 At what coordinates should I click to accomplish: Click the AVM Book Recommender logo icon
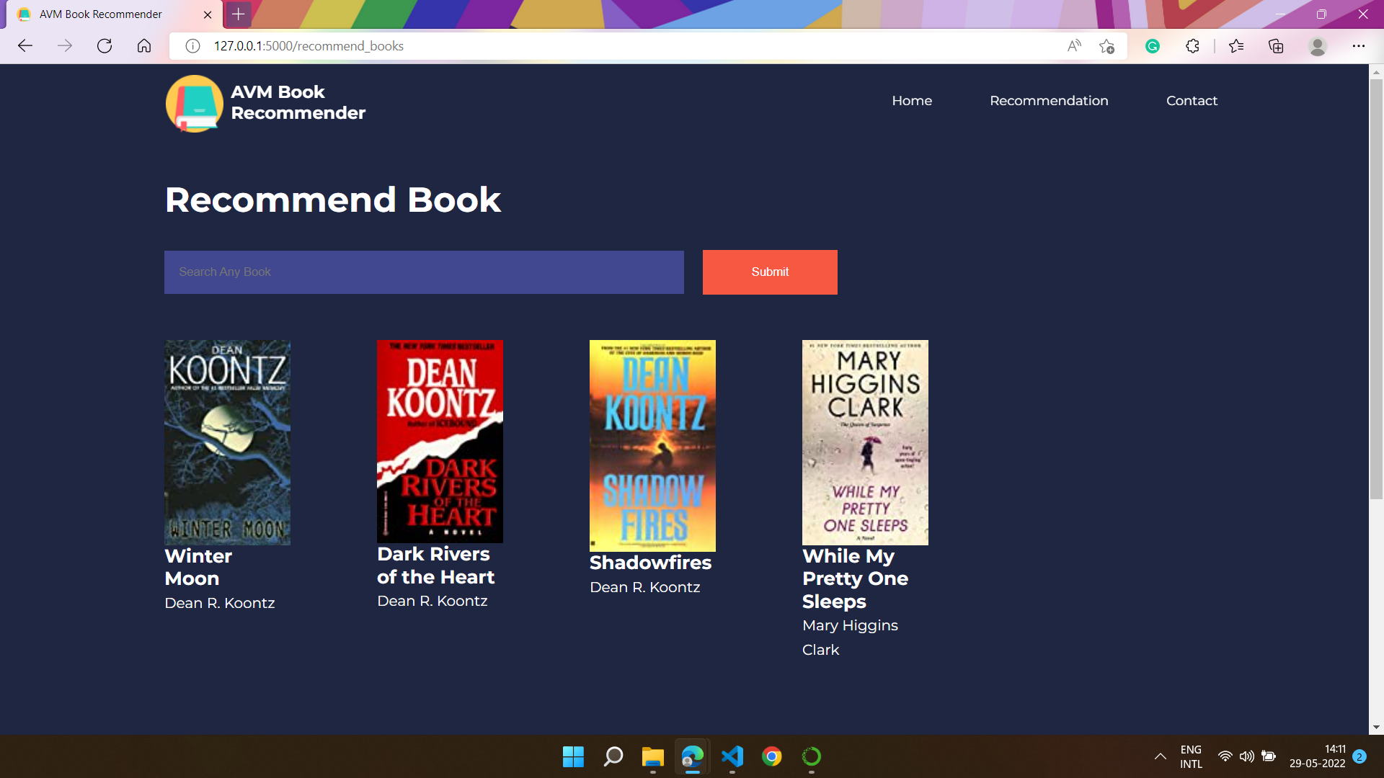[194, 104]
